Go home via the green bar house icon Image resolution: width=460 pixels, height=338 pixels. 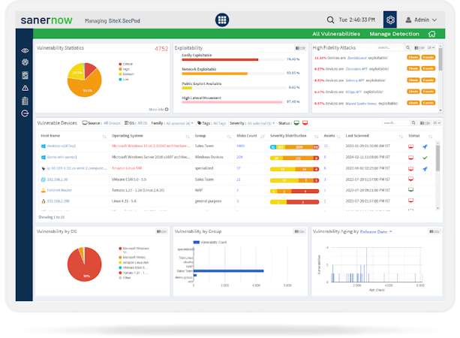(431, 34)
